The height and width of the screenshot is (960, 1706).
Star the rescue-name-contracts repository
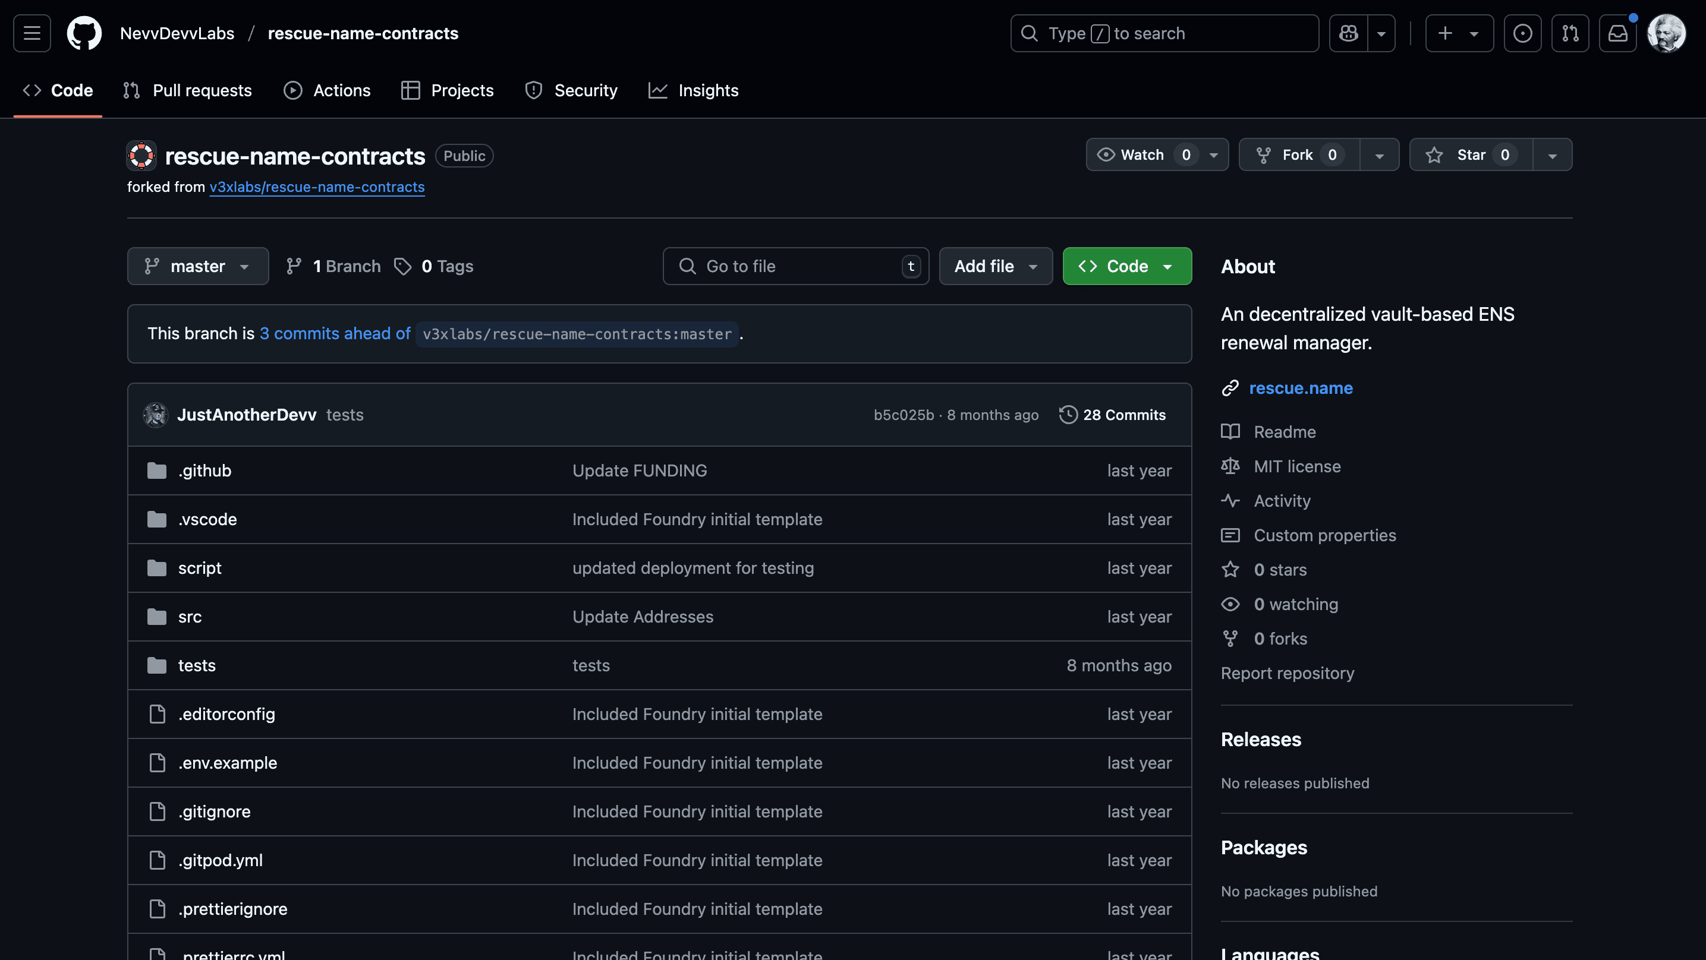coord(1470,155)
